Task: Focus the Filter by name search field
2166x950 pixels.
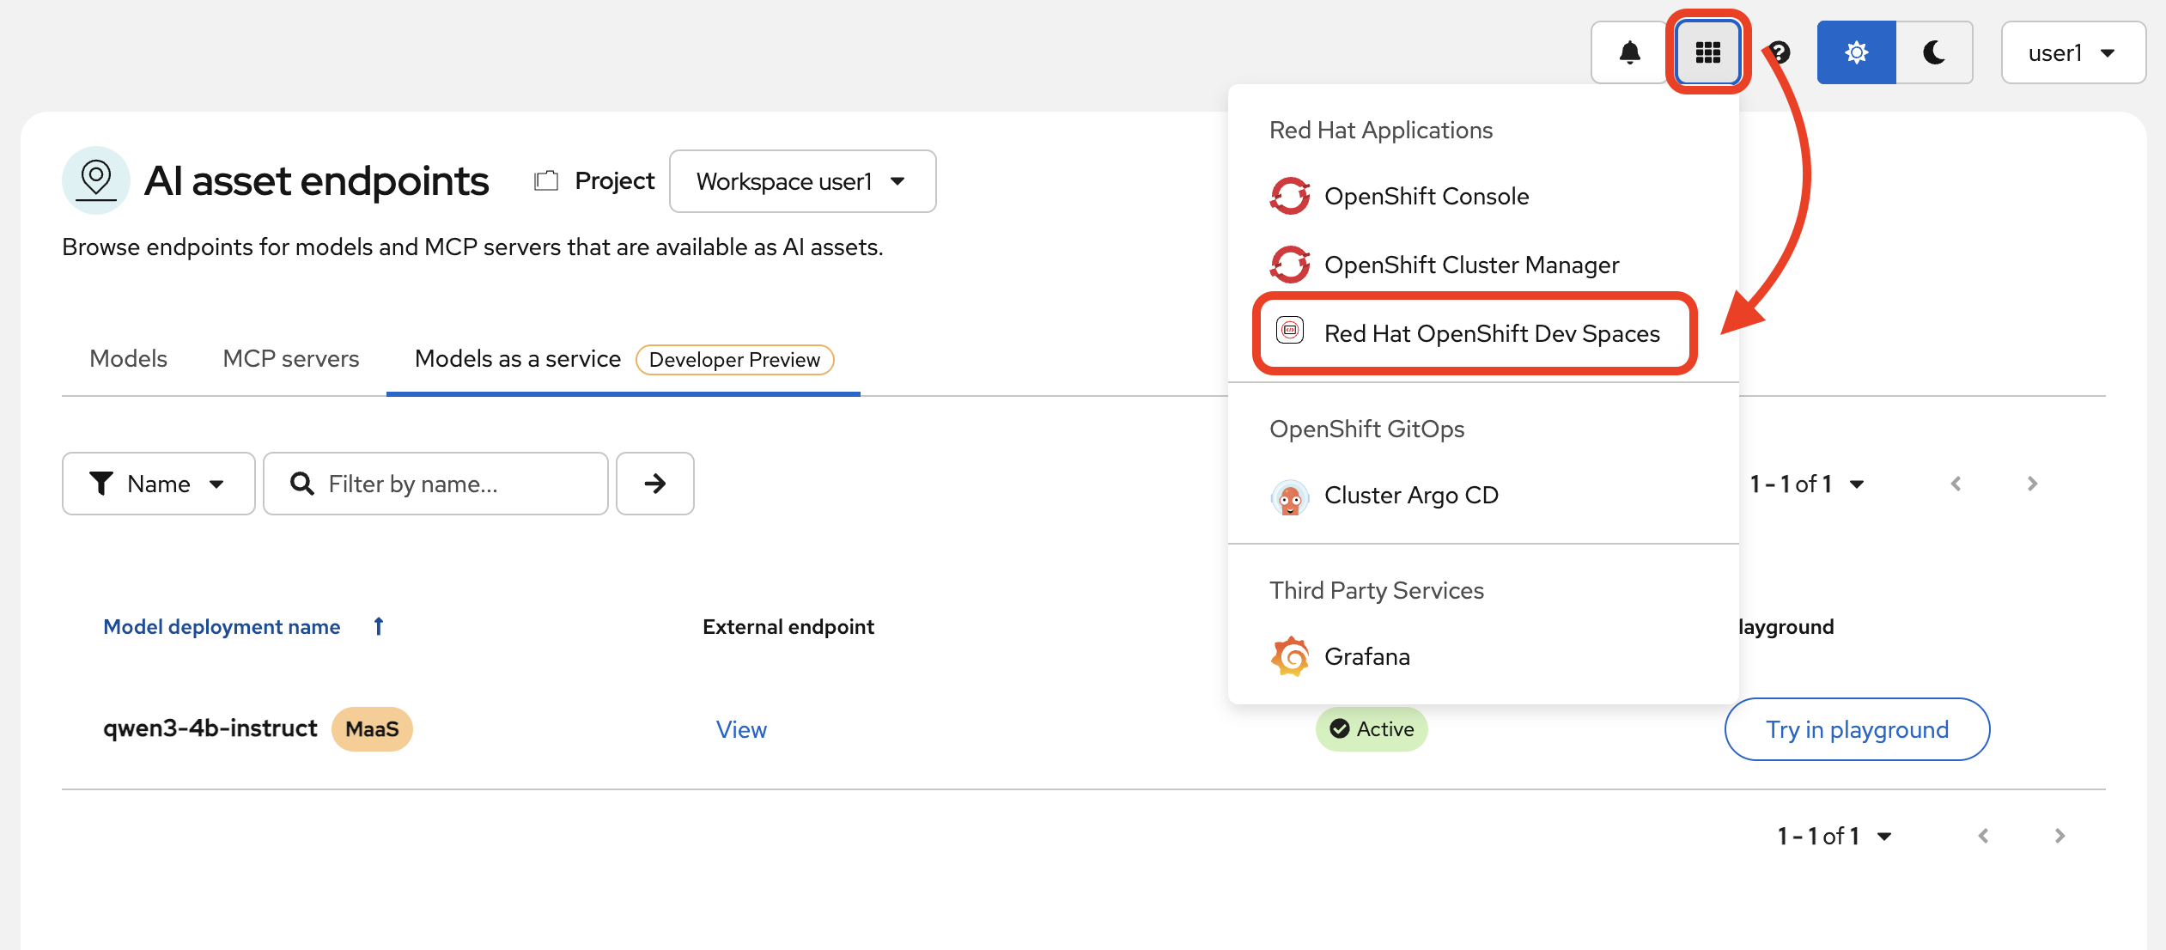Action: 435,484
